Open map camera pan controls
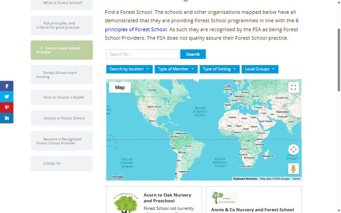This screenshot has width=341, height=213. (293, 149)
